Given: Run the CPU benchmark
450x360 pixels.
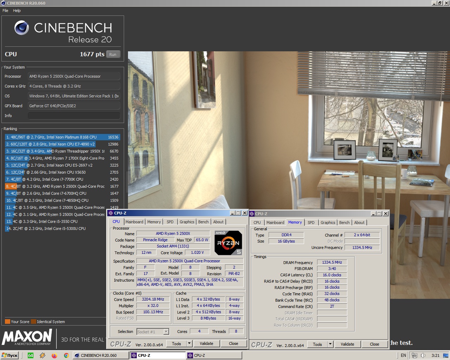Looking at the screenshot, I should point(113,54).
